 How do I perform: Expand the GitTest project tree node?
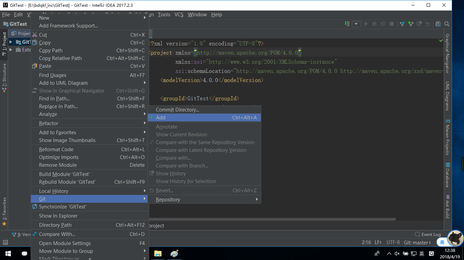(11, 42)
